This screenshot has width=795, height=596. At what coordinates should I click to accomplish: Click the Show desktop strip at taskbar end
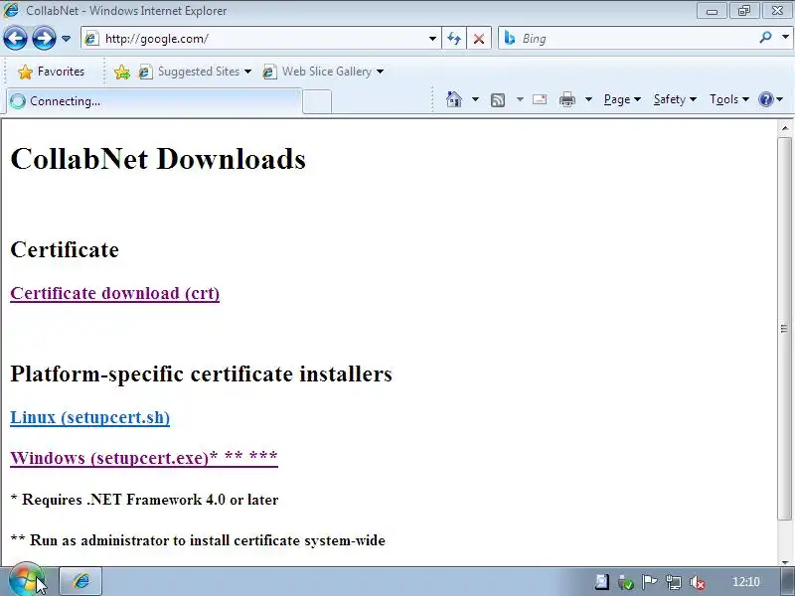(x=789, y=581)
